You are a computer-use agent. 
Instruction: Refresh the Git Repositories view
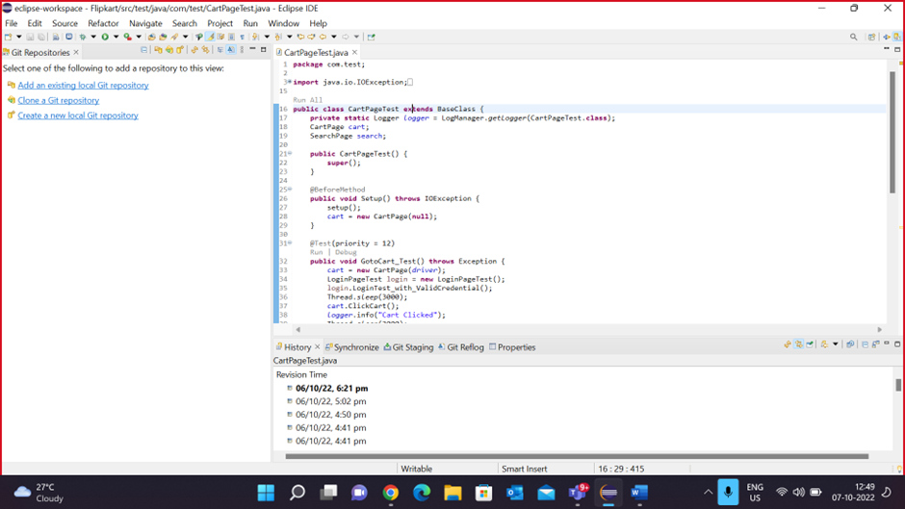coord(194,50)
